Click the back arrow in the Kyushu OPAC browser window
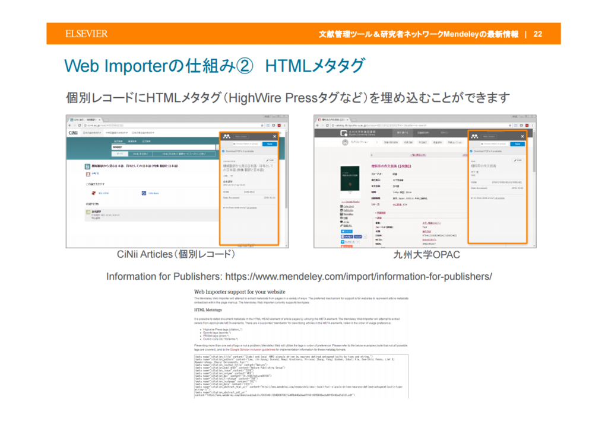The image size is (608, 429). click(318, 126)
